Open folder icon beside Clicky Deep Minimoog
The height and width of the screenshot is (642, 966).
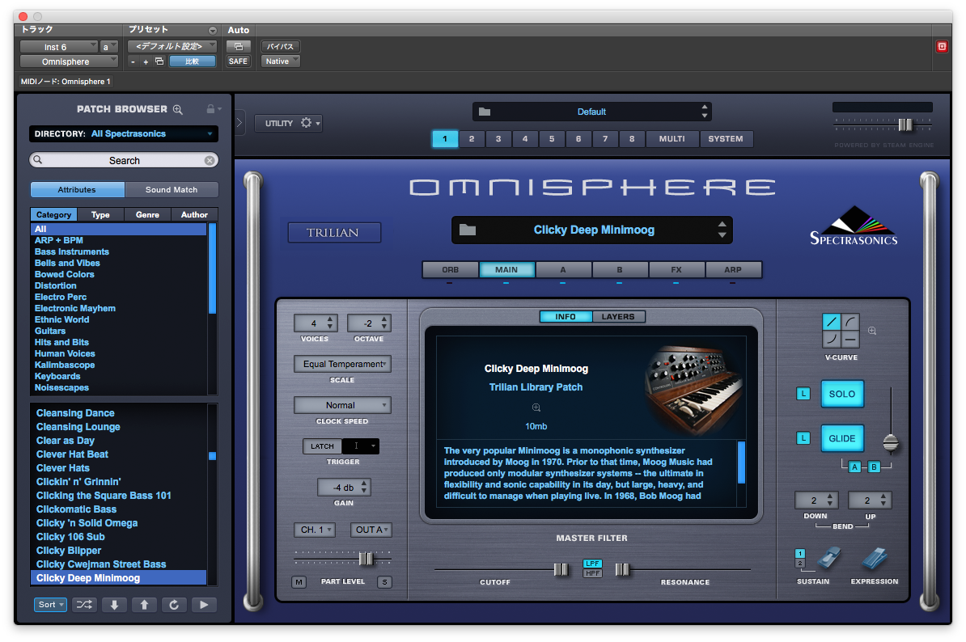coord(468,230)
